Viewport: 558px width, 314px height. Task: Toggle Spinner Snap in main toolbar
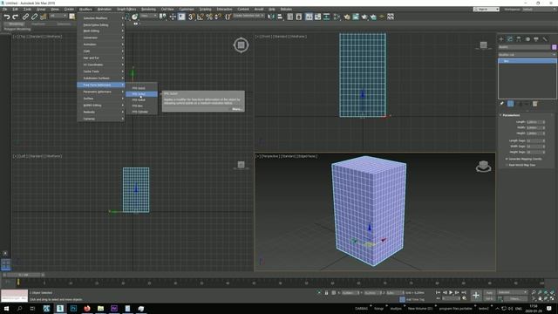pyautogui.click(x=218, y=17)
